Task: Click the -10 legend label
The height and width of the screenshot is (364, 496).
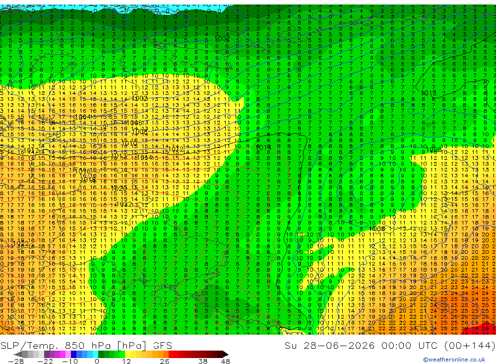Action: (69, 362)
